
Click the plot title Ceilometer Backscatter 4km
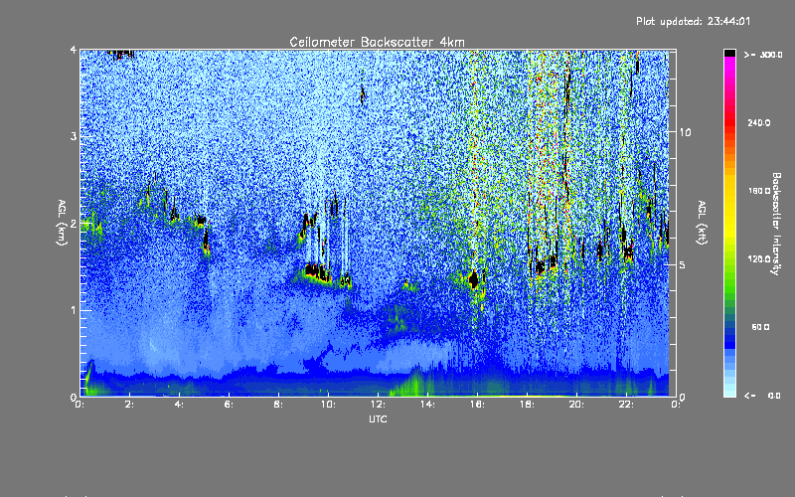377,42
